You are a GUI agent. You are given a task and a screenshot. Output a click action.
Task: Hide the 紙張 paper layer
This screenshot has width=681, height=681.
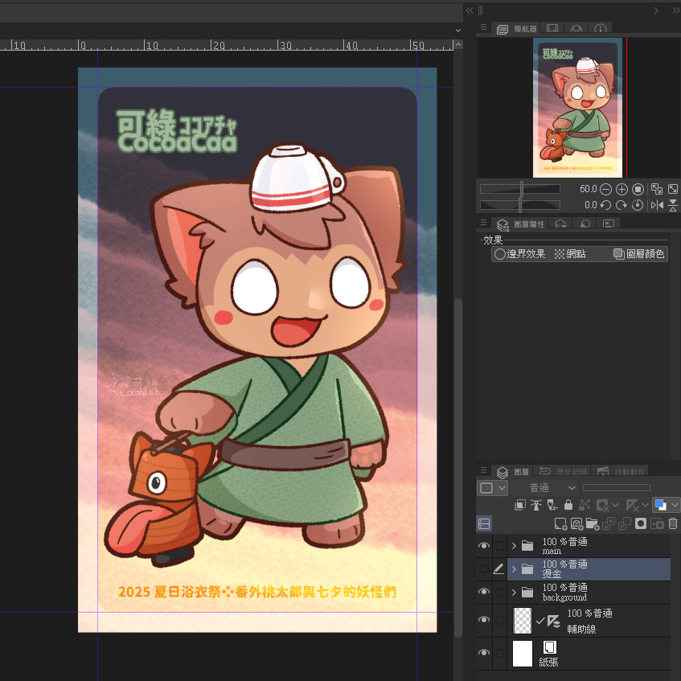click(484, 653)
